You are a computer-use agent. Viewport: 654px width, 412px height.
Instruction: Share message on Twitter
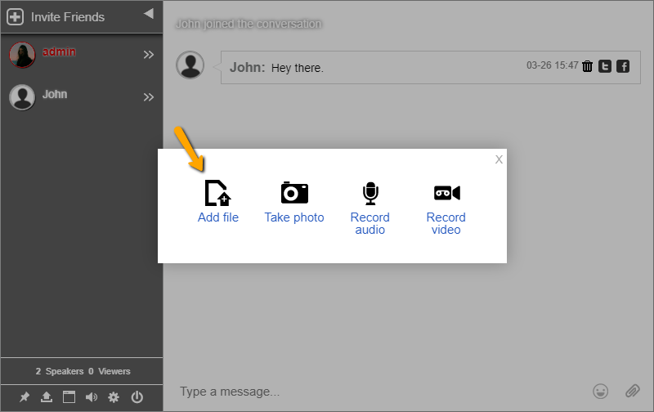tap(605, 66)
